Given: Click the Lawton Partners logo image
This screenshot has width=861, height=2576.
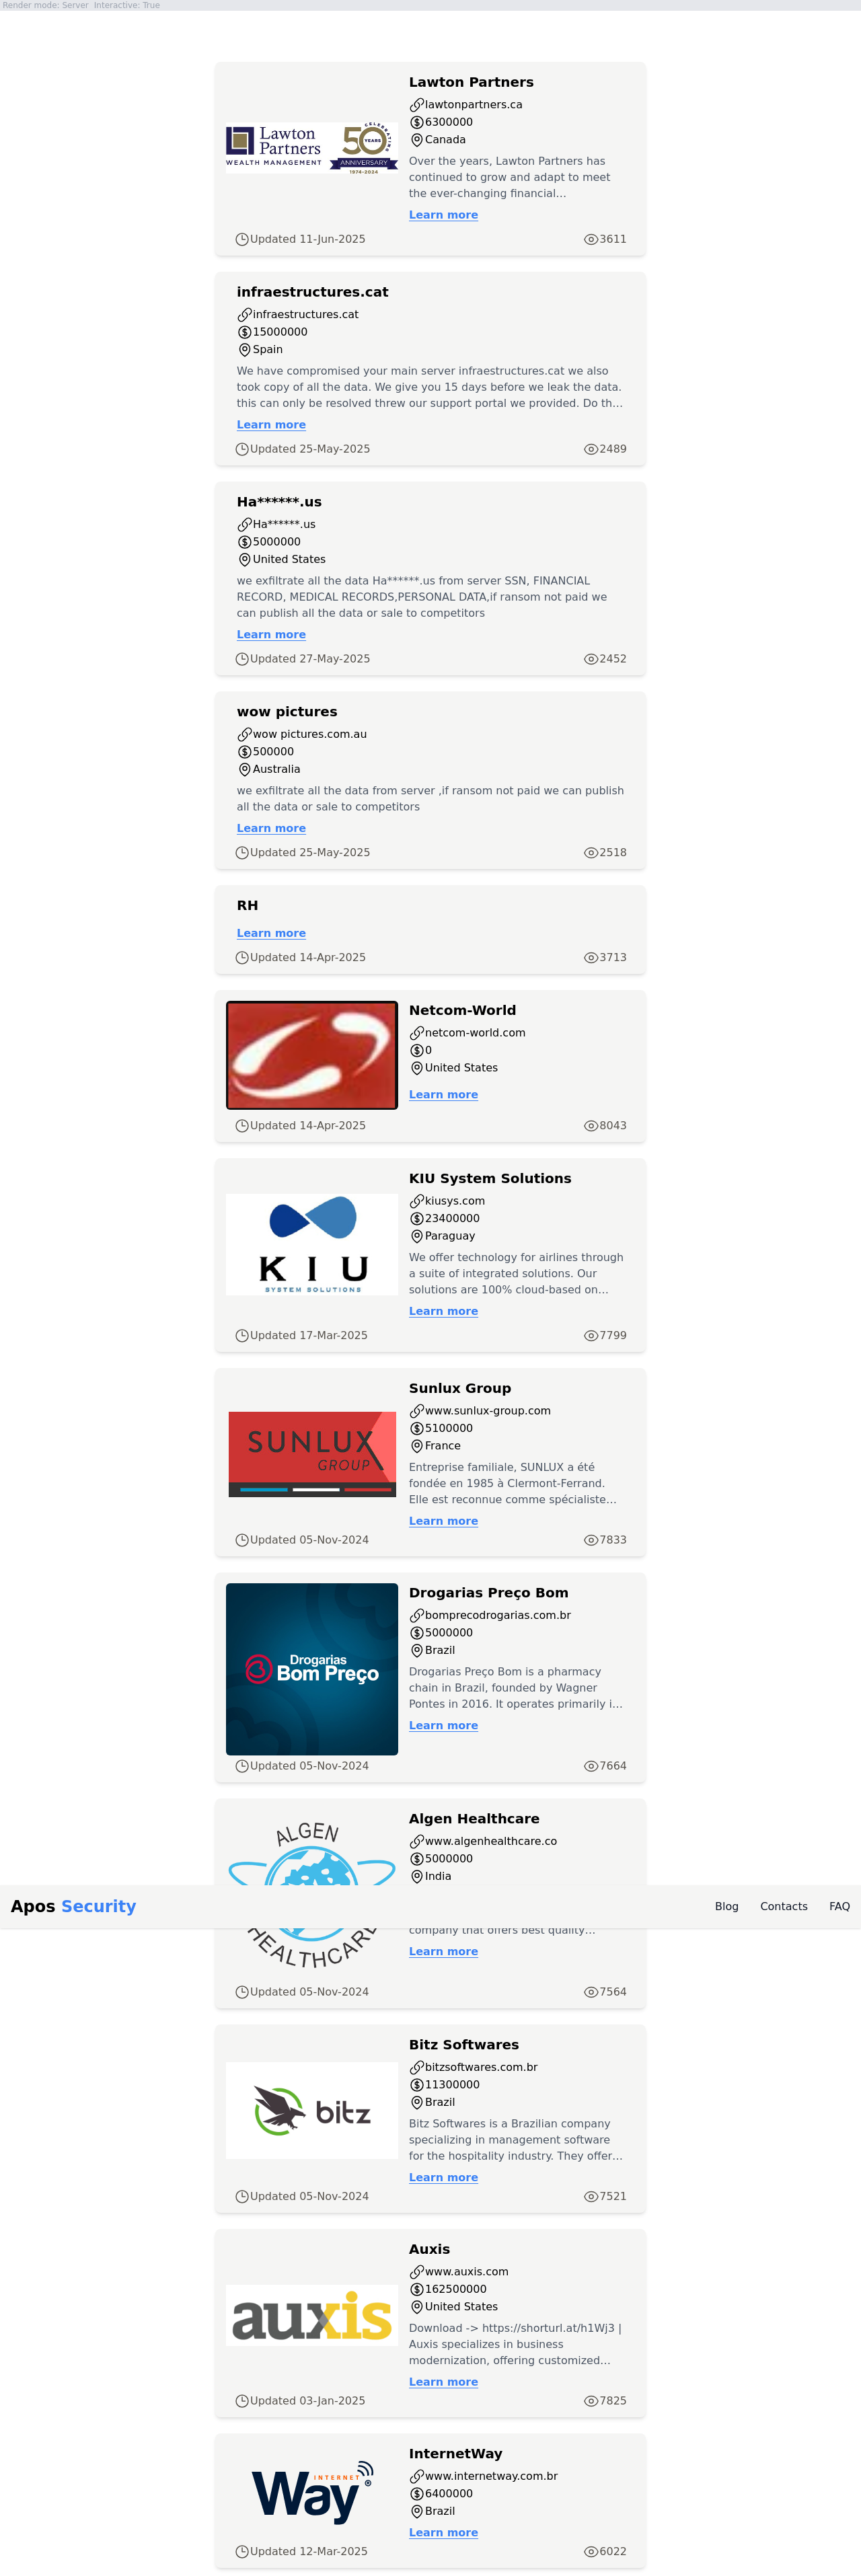Looking at the screenshot, I should tap(312, 148).
